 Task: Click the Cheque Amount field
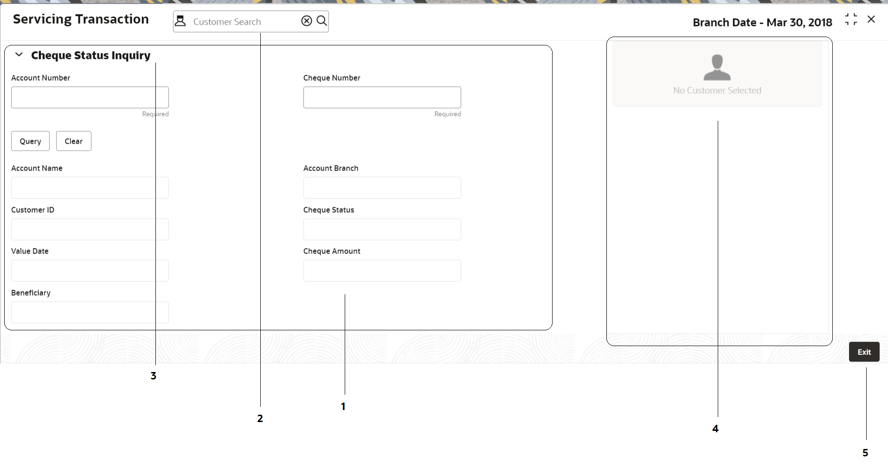(382, 271)
